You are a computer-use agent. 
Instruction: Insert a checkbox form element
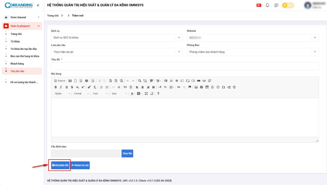(x=171, y=81)
